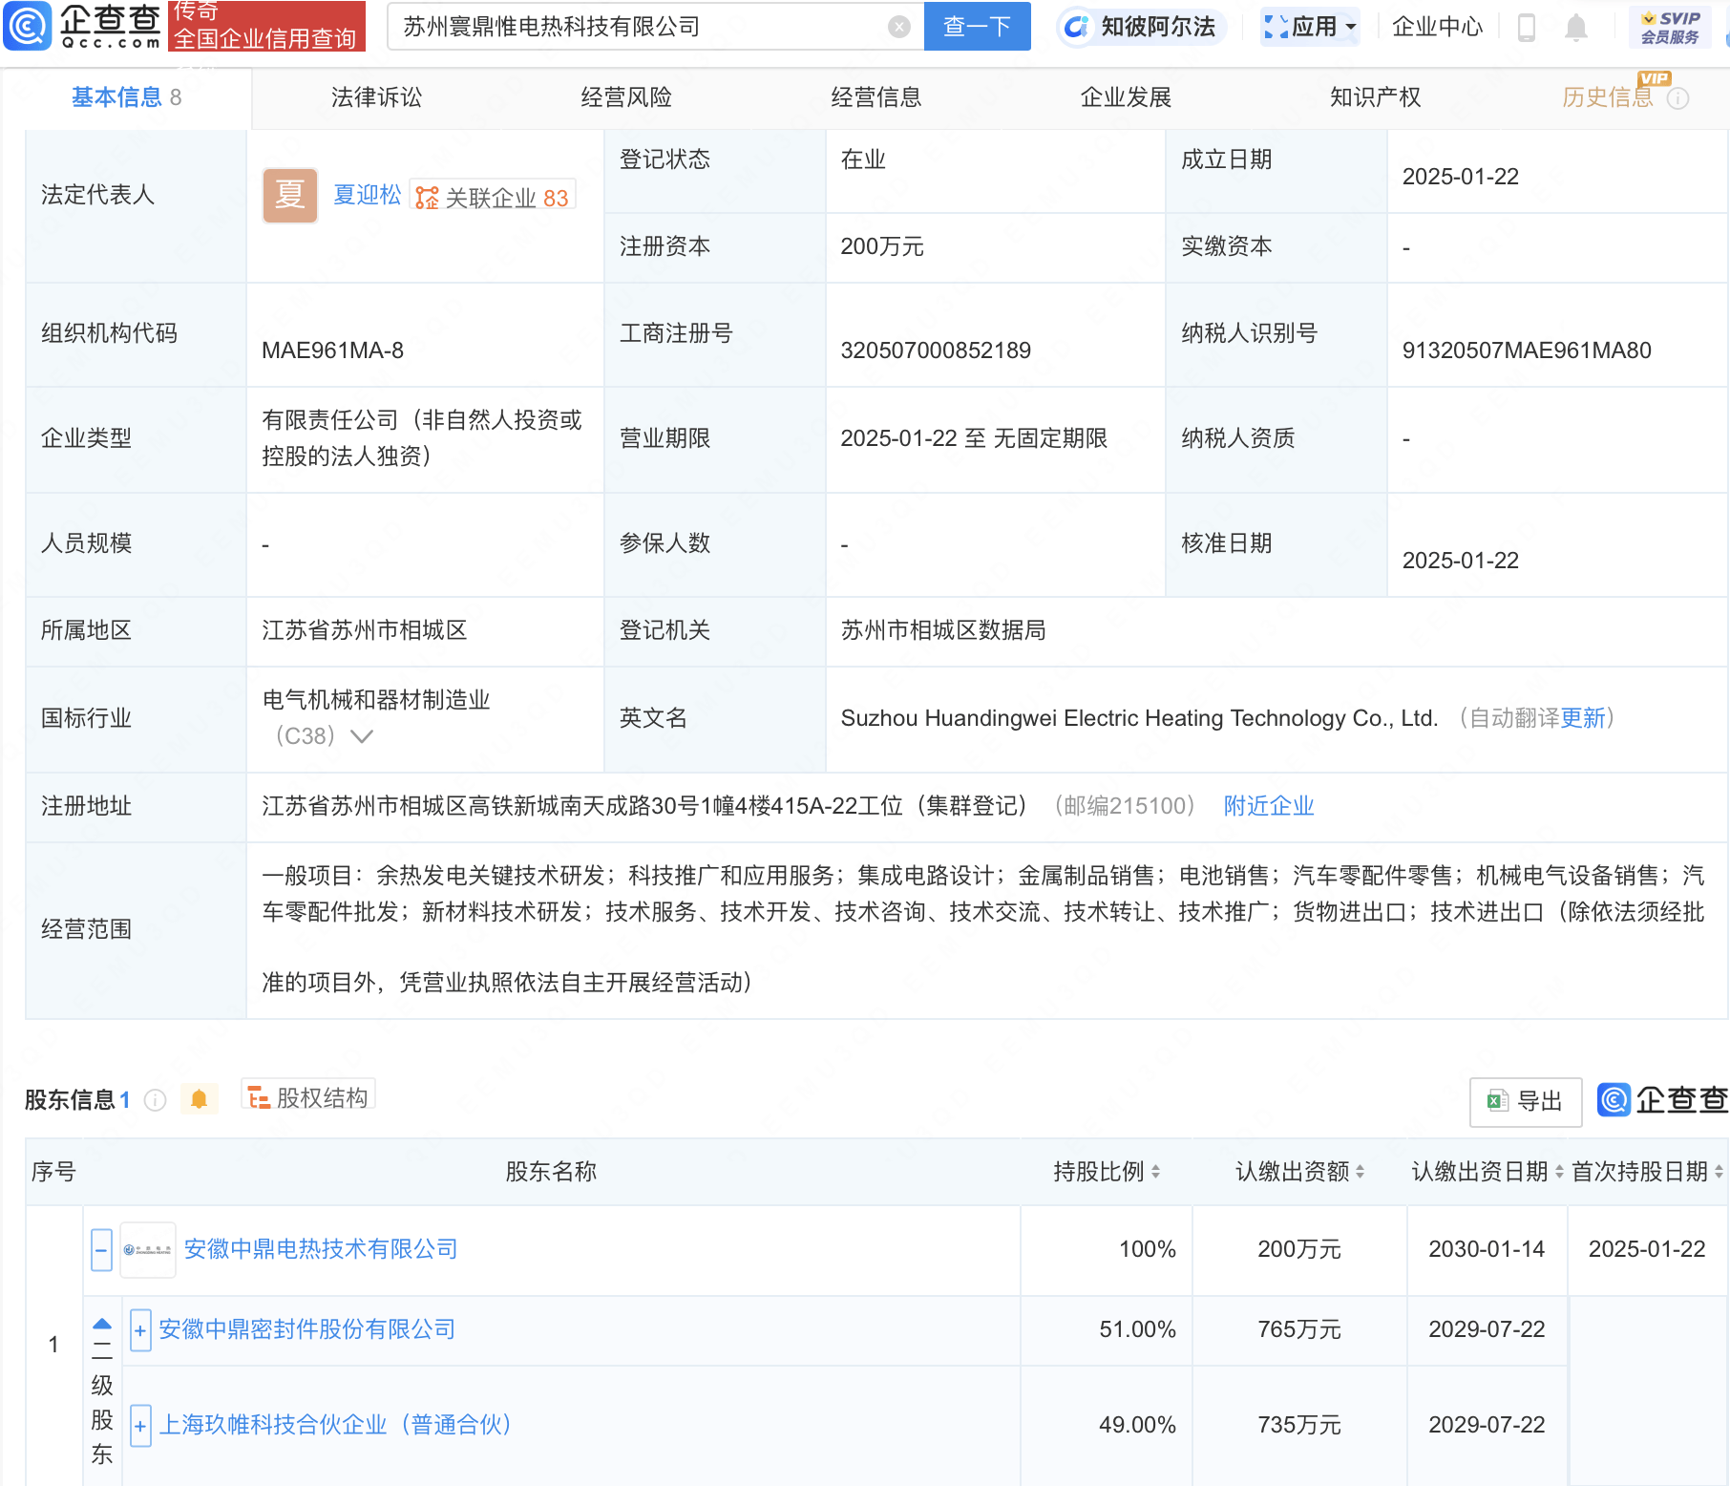Click 735万元 contribution cell
This screenshot has width=1730, height=1486.
tap(1299, 1425)
